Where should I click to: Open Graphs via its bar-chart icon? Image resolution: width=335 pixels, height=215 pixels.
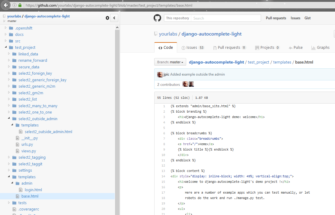(314, 47)
